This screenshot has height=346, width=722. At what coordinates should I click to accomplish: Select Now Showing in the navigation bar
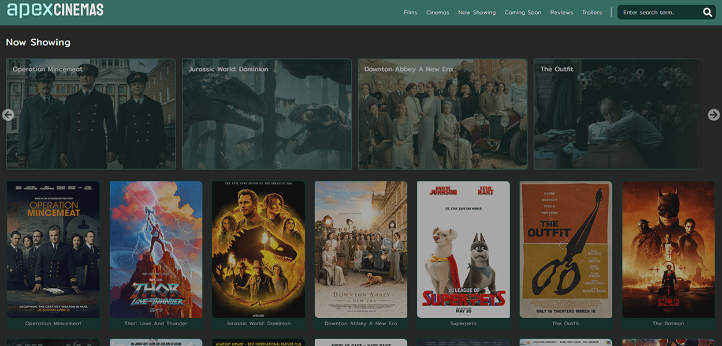(x=477, y=13)
